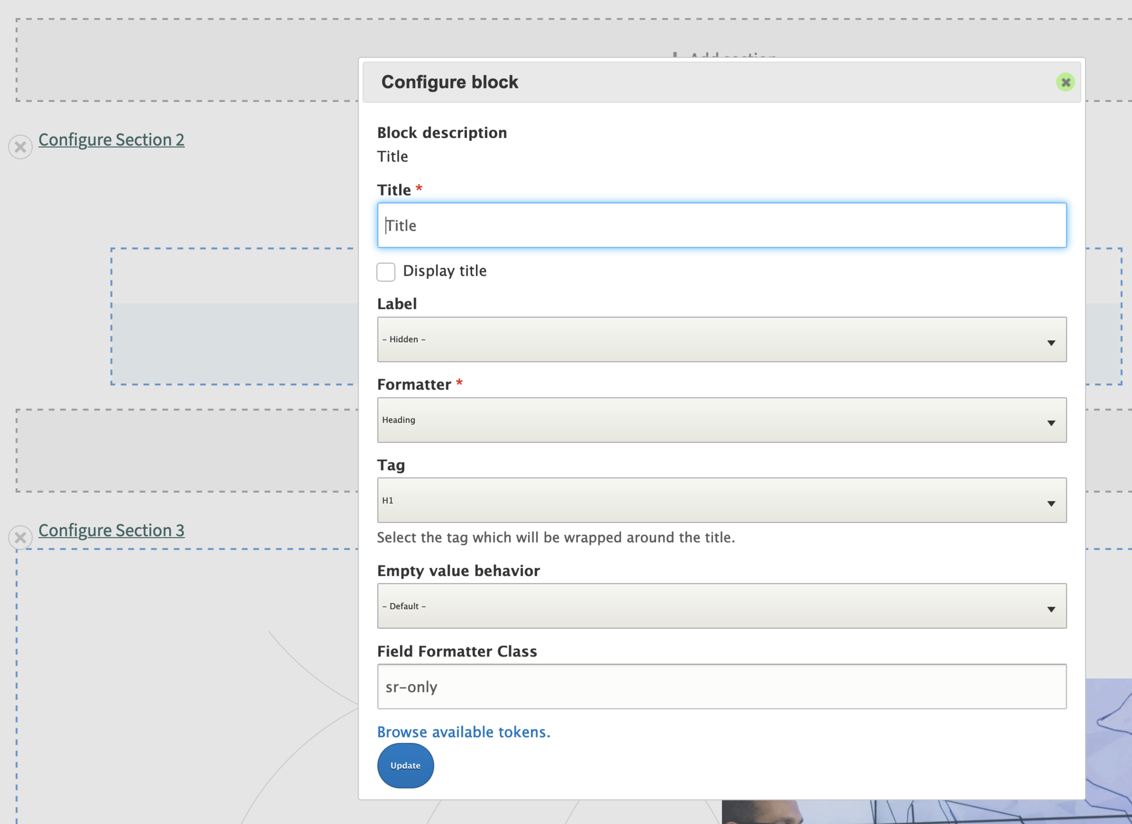1132x824 pixels.
Task: Enable the Display title checkbox
Action: 386,272
